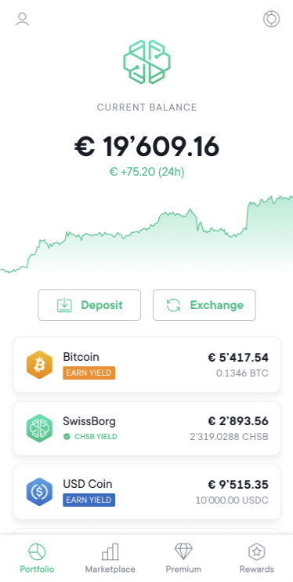Tap the Exchange arrows icon
Image resolution: width=293 pixels, height=582 pixels.
click(173, 305)
